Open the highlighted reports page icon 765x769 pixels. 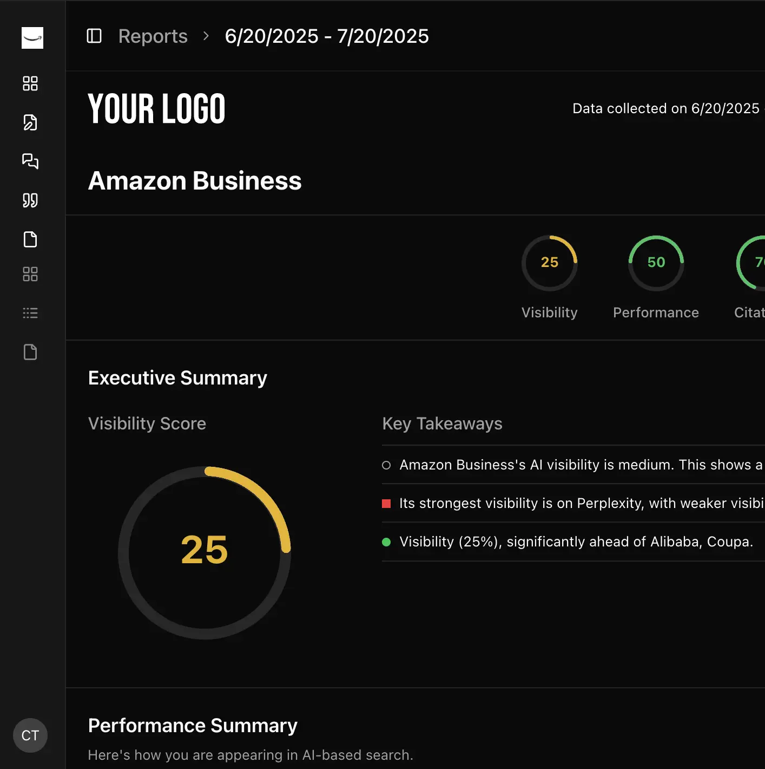(x=30, y=239)
